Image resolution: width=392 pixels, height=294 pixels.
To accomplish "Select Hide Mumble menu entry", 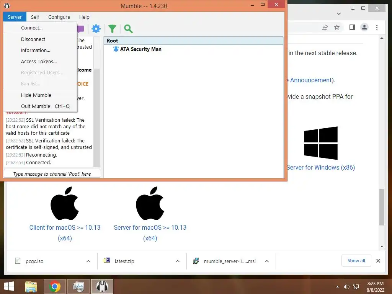I will point(40,95).
